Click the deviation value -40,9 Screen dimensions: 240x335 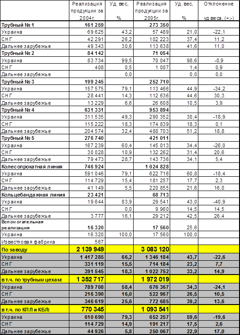pyautogui.click(x=218, y=202)
